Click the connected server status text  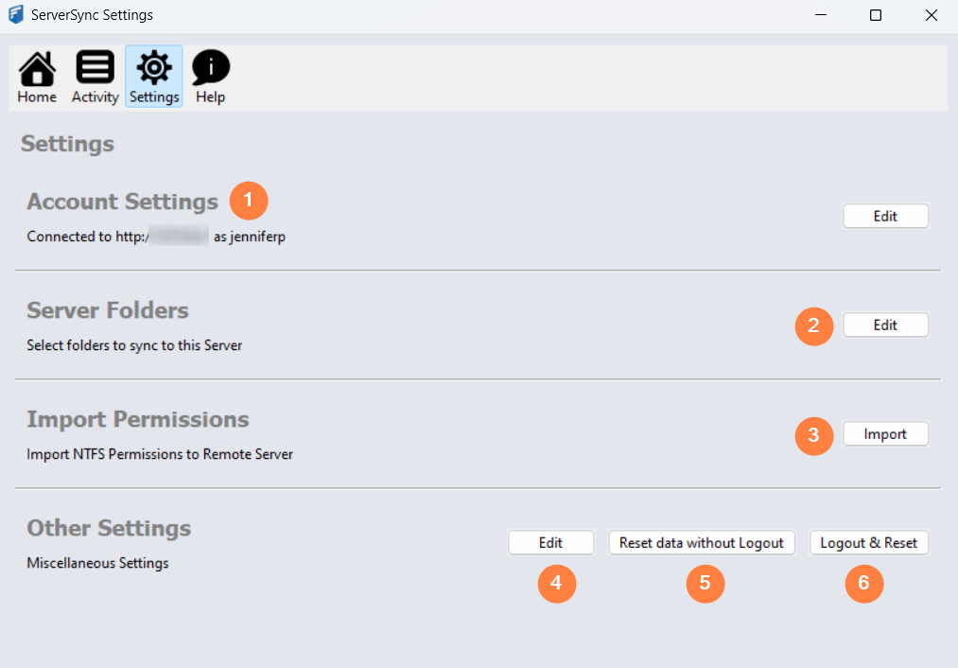click(155, 237)
